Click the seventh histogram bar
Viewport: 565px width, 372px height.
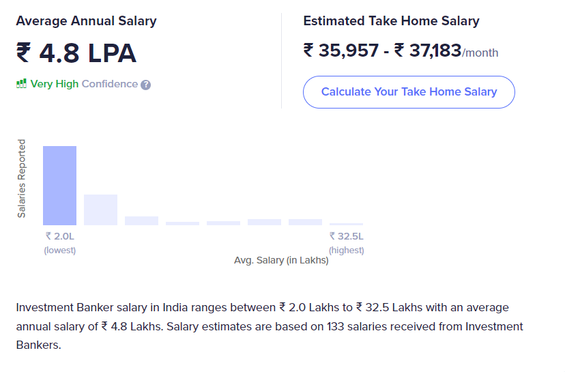coord(305,222)
